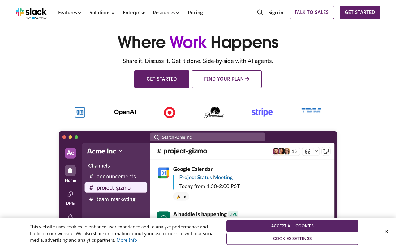Start a huddle with the headphones icon
Screen dimensions: 396x247
coord(308,151)
